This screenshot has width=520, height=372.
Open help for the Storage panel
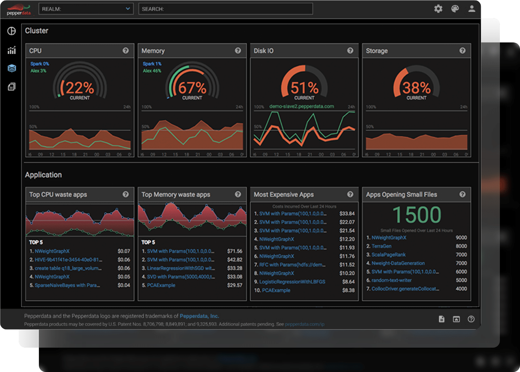click(x=462, y=50)
